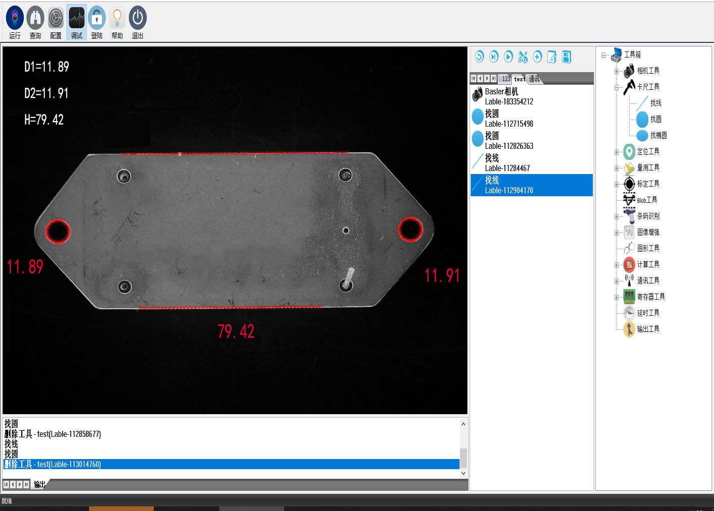
Task: Expand the 条码识别 tree node
Action: coord(617,216)
